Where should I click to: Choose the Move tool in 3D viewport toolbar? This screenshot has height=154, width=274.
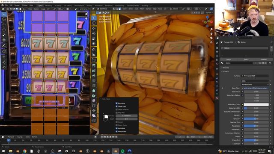(x=94, y=29)
